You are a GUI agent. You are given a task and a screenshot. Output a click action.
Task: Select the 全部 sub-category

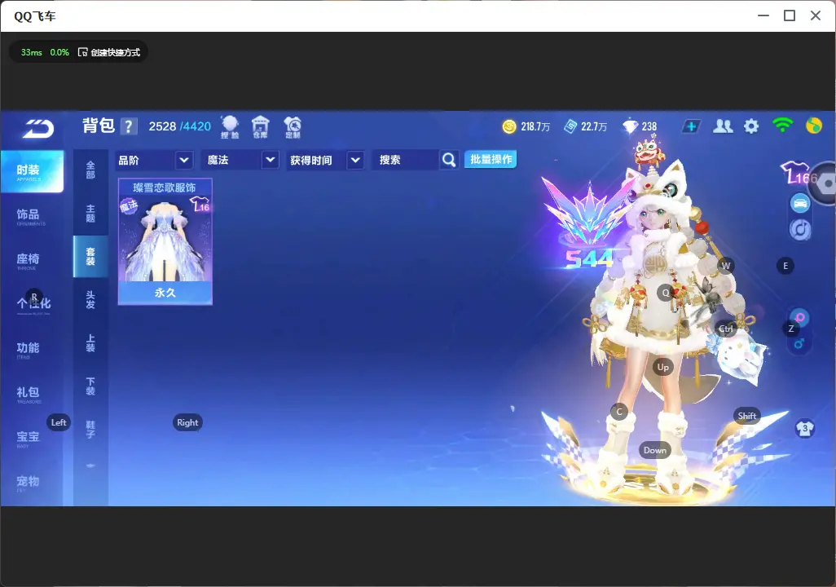90,170
